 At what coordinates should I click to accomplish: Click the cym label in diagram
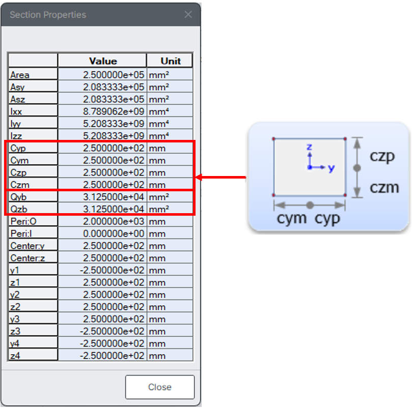coord(292,219)
